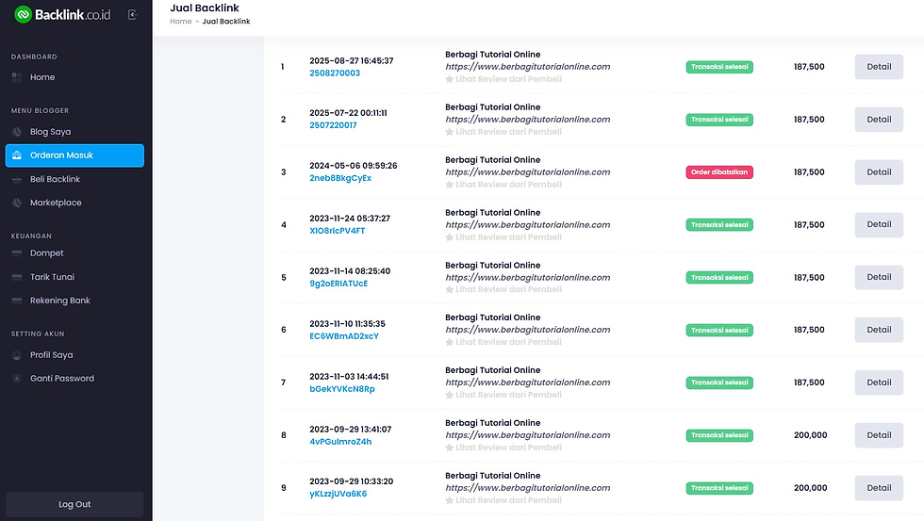Open order ID link 4vPGulmroZ4h
Image resolution: width=924 pixels, height=521 pixels.
point(340,442)
